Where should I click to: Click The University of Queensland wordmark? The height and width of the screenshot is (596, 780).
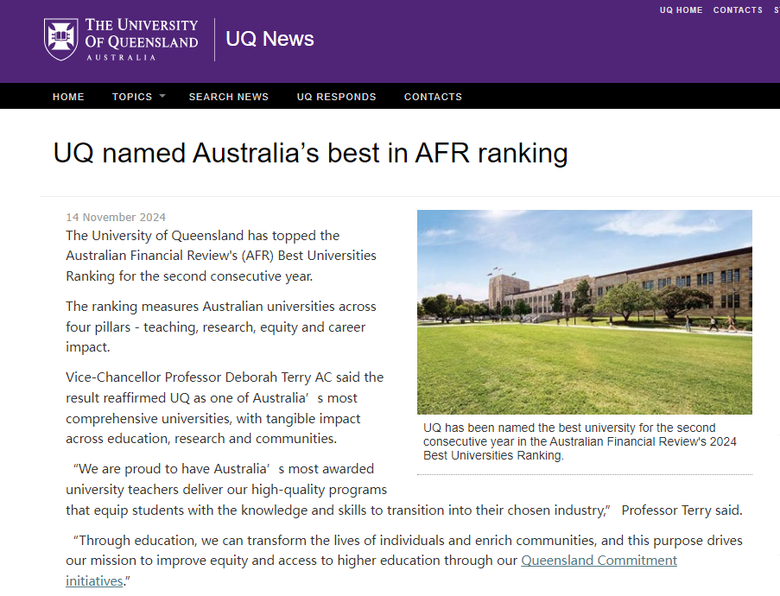141,38
